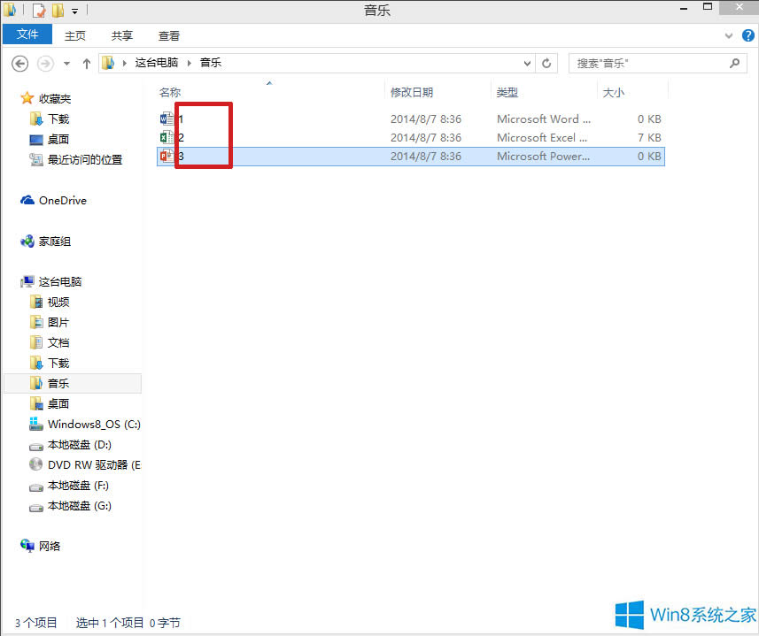Image resolution: width=759 pixels, height=636 pixels.
Task: Open the 图片 folder in sidebar
Action: click(x=57, y=321)
